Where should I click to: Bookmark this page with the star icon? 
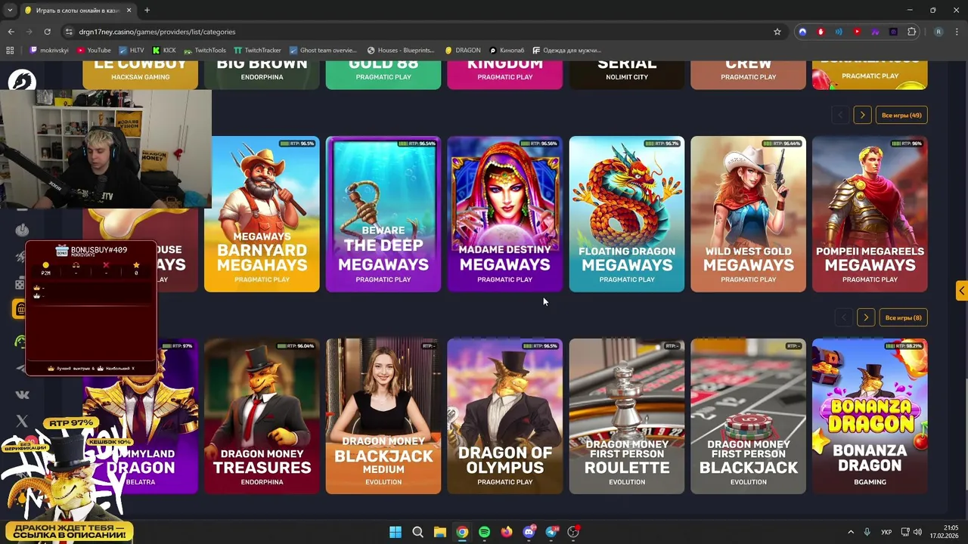pos(777,32)
